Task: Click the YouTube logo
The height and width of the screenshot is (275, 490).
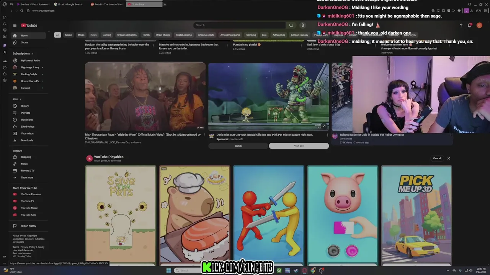Action: [29, 26]
